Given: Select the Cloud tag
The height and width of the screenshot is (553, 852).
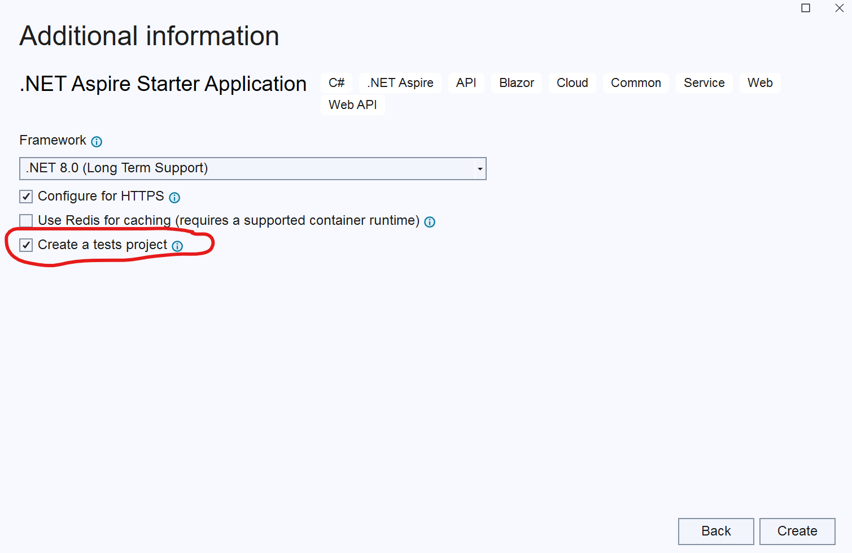Looking at the screenshot, I should (x=572, y=82).
